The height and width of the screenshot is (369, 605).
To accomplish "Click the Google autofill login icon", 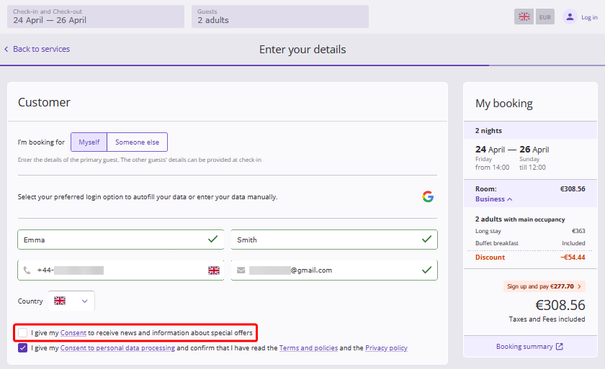I will (x=428, y=196).
